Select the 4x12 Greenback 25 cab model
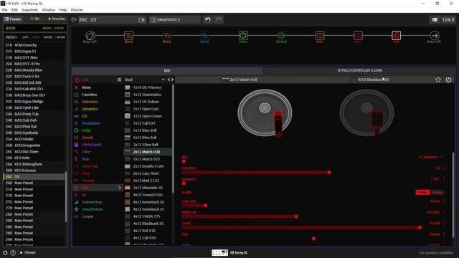459x258 pixels. [x=148, y=209]
